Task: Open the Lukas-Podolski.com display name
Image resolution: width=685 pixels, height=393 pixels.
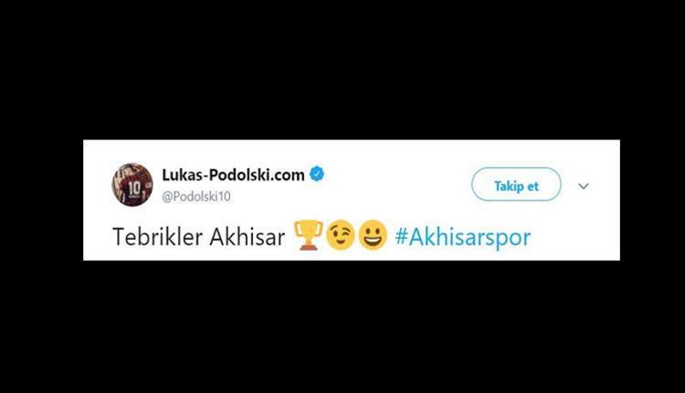Action: pyautogui.click(x=233, y=174)
